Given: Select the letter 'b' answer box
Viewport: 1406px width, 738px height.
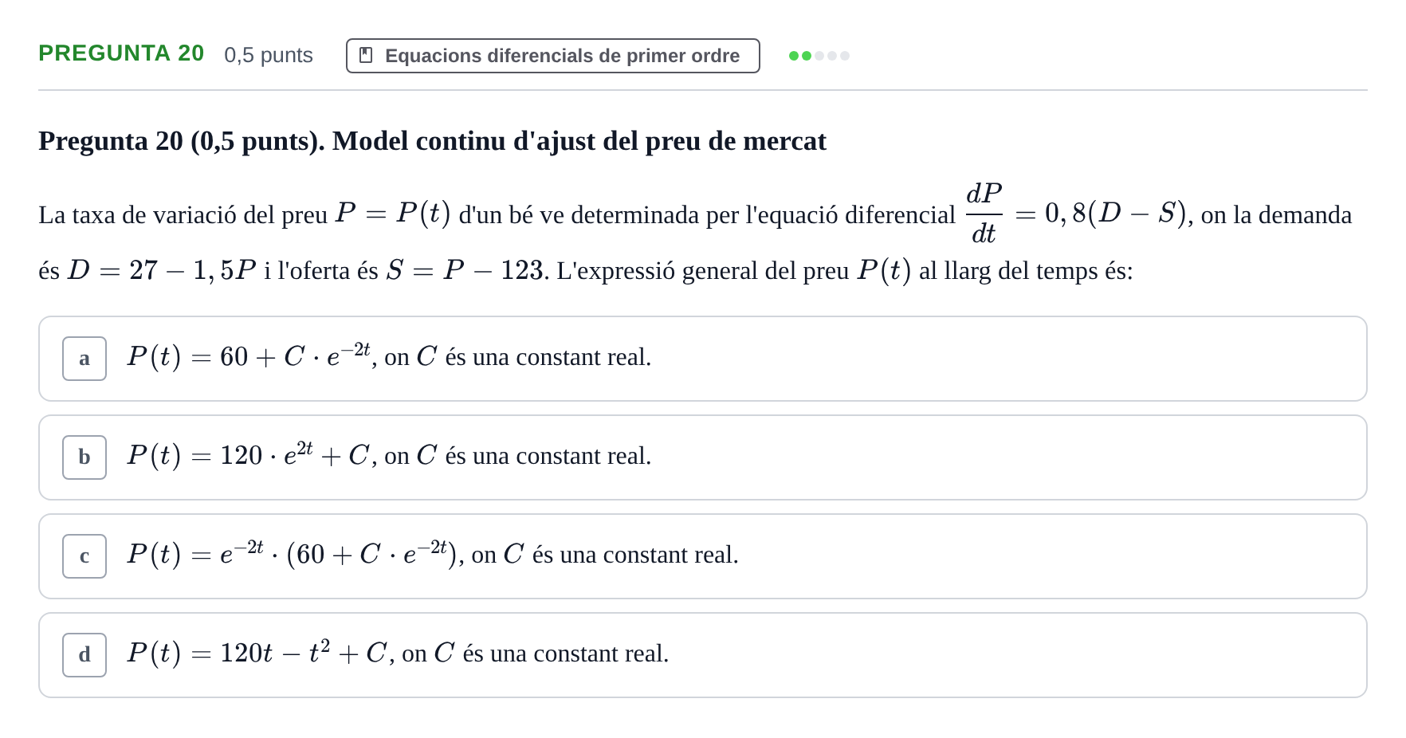Looking at the screenshot, I should point(84,457).
